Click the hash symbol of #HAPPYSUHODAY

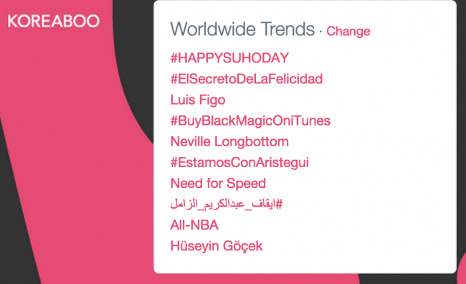click(174, 57)
